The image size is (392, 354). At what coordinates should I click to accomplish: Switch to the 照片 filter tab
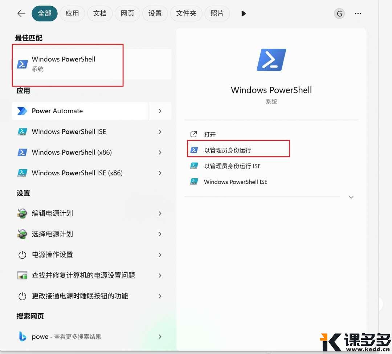pyautogui.click(x=217, y=13)
